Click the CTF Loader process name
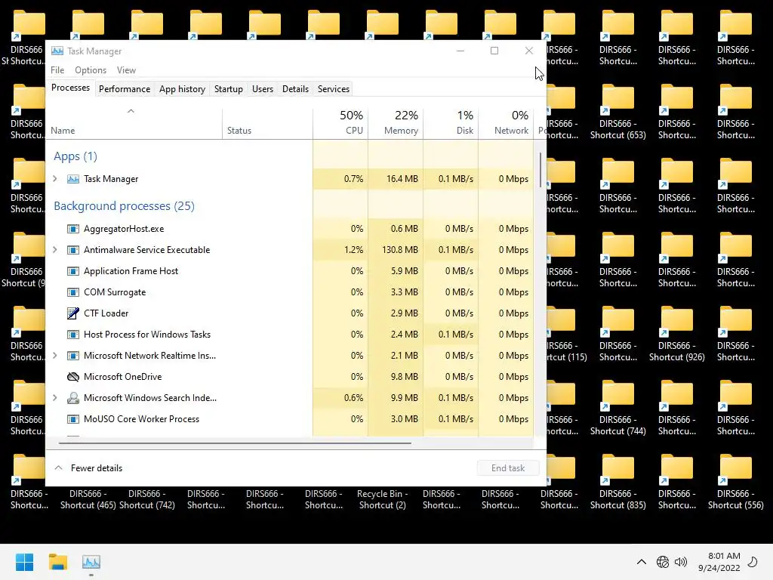773x580 pixels. (x=106, y=313)
